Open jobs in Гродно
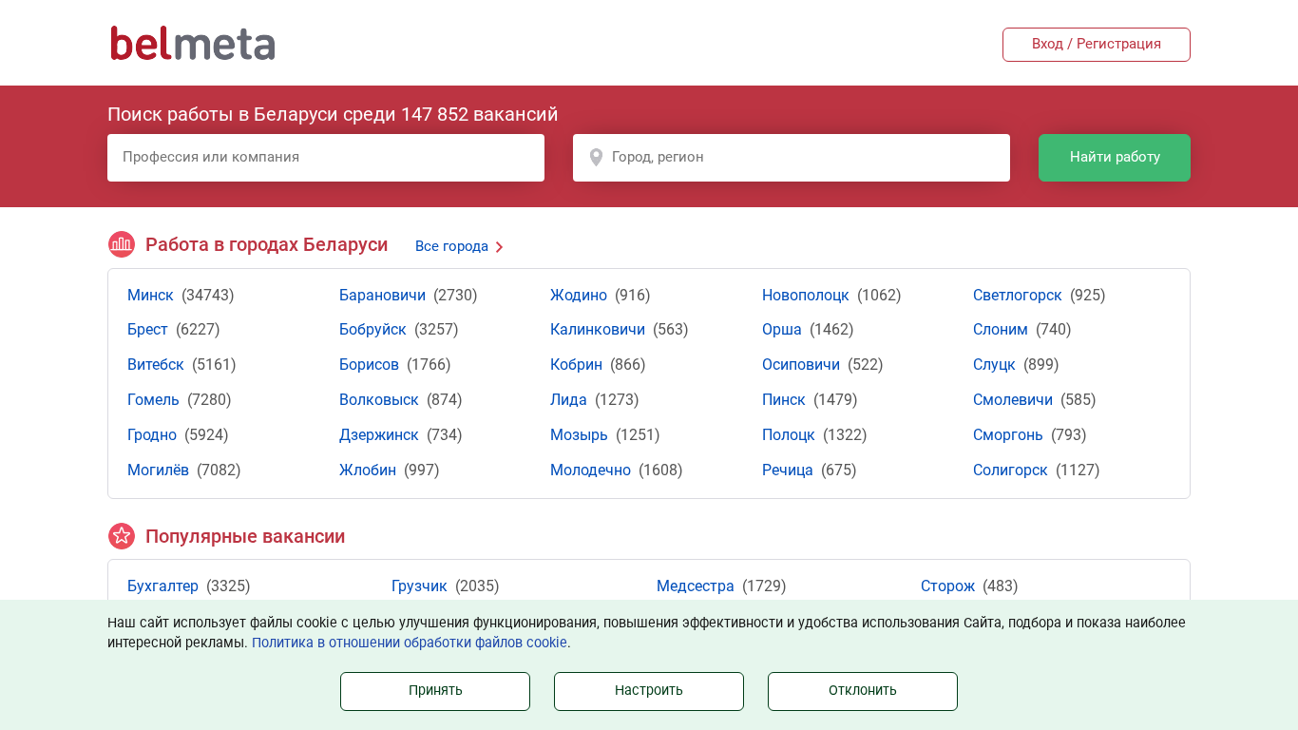 (x=152, y=435)
